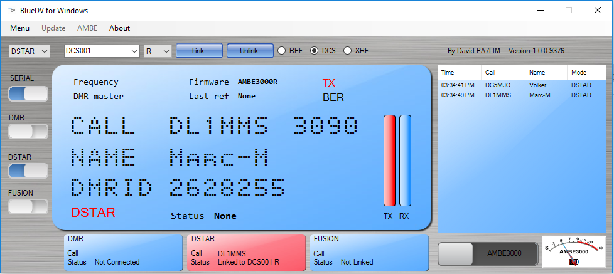Toggle the AMBE3000 switch
614x274 pixels.
[x=488, y=253]
